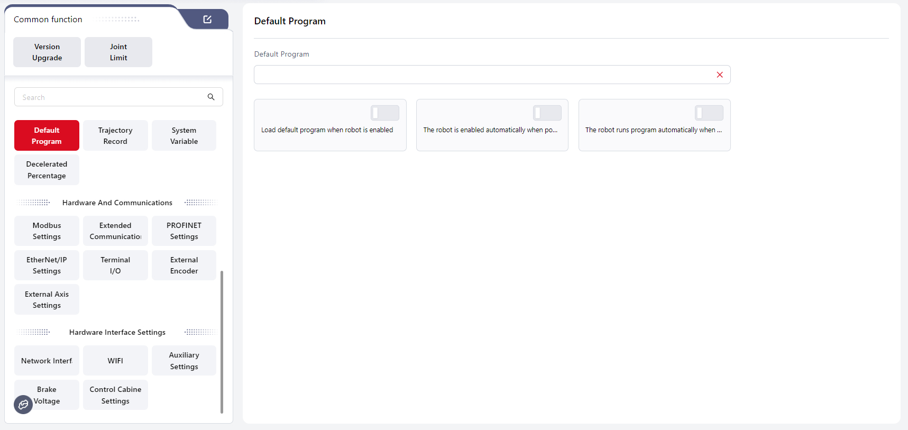The height and width of the screenshot is (430, 908).
Task: Select System Variable menu item
Action: pyautogui.click(x=184, y=135)
